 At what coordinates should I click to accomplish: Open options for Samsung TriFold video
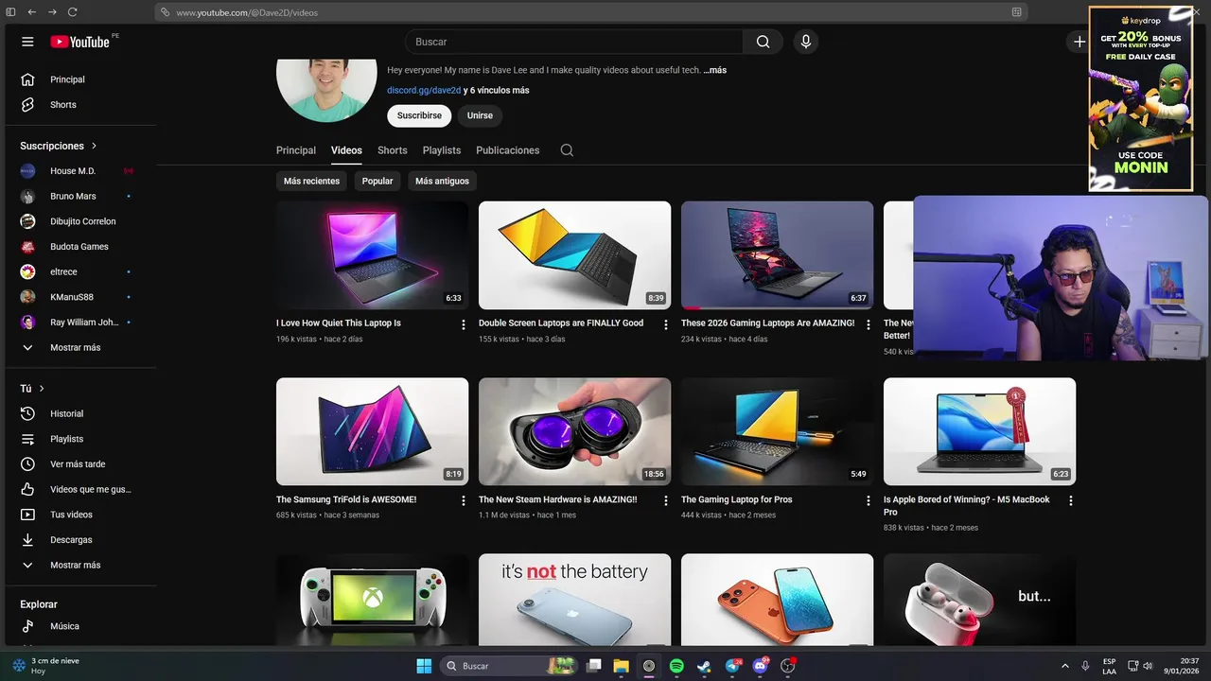coord(463,500)
